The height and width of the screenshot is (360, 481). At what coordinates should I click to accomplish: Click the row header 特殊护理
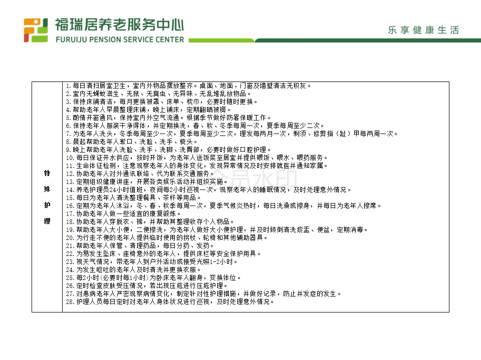click(x=47, y=197)
